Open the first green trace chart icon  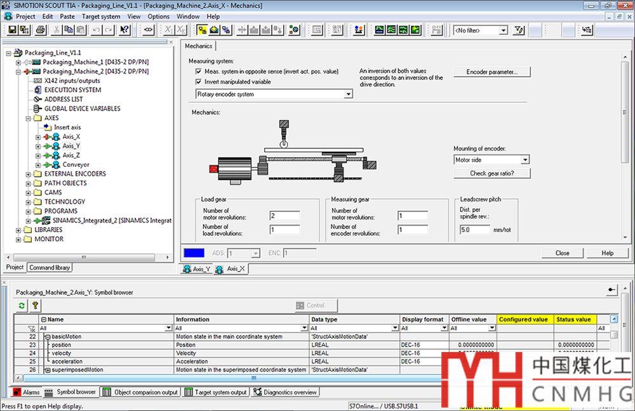[380, 30]
